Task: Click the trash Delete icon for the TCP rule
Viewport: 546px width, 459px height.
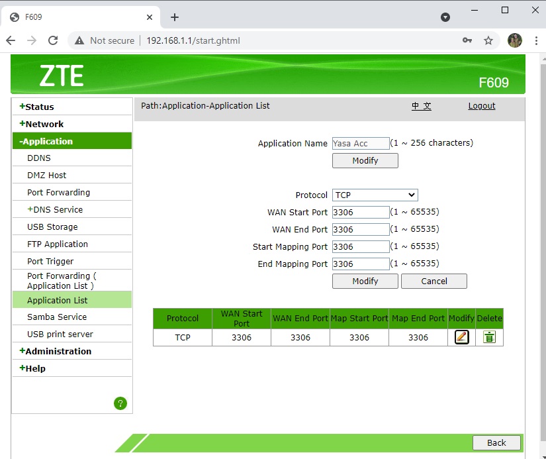Action: click(489, 337)
